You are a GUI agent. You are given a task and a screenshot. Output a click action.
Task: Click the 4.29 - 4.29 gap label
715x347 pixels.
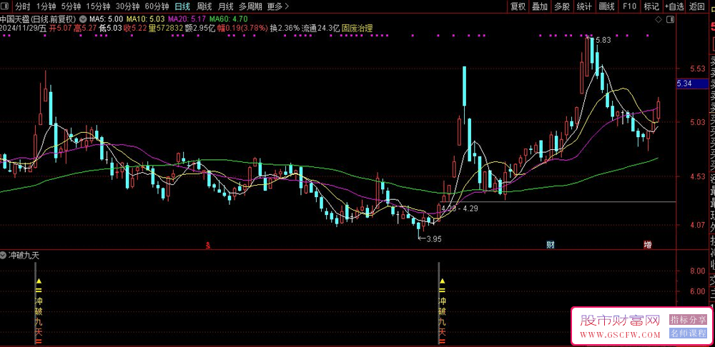click(x=460, y=208)
